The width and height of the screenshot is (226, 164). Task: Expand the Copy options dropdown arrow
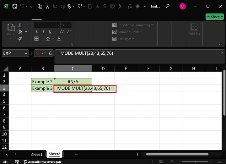click(26, 32)
